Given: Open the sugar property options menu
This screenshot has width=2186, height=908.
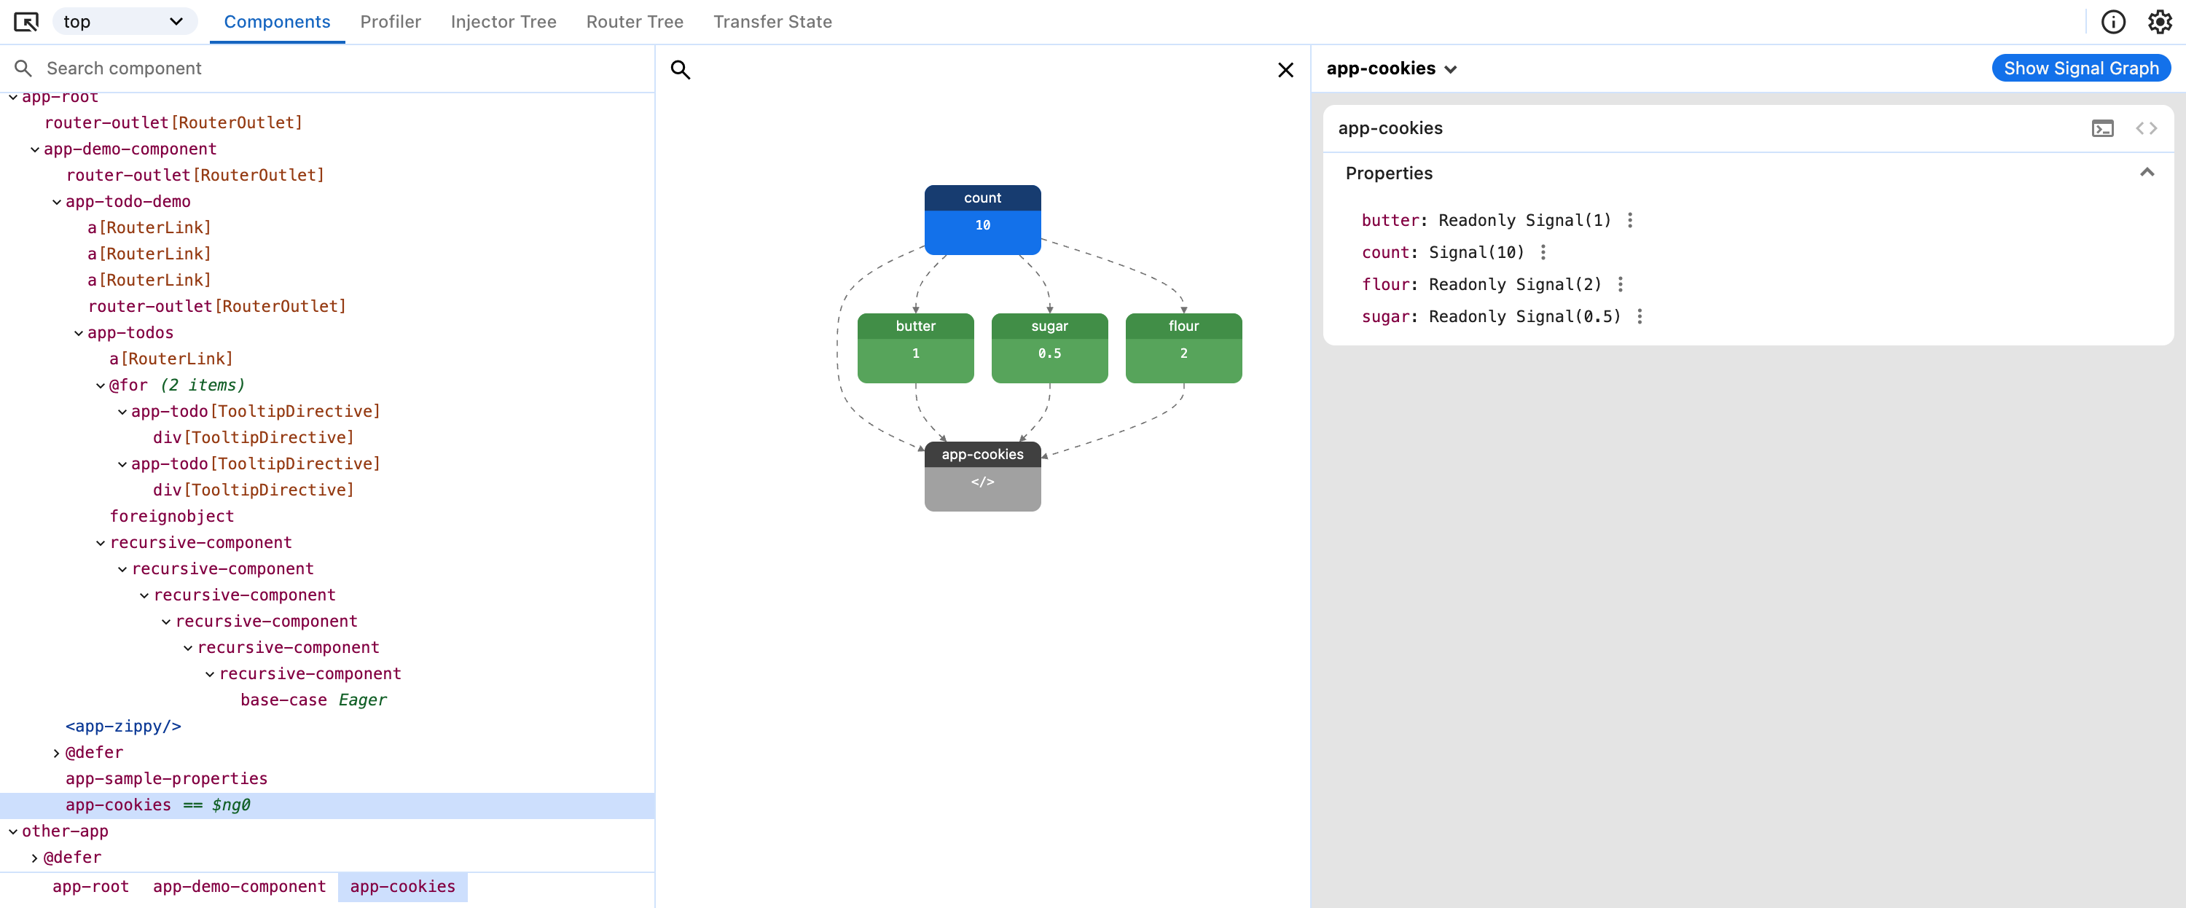Looking at the screenshot, I should (x=1639, y=316).
